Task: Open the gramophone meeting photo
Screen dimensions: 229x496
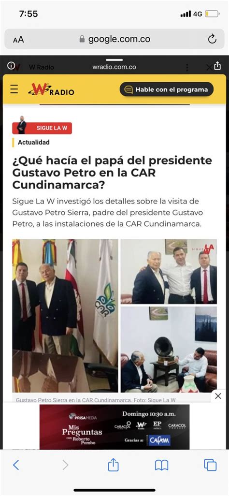Action: point(169,349)
